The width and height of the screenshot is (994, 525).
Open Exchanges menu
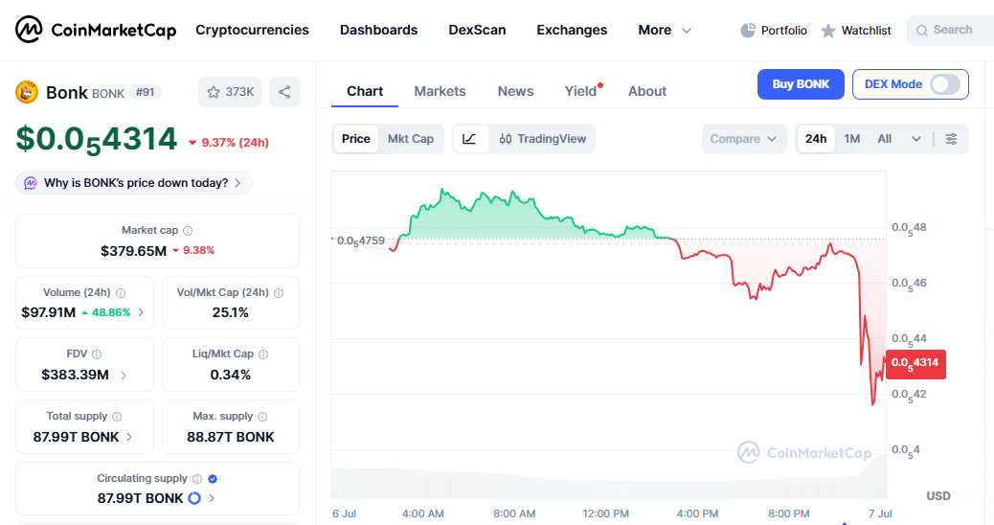click(572, 30)
